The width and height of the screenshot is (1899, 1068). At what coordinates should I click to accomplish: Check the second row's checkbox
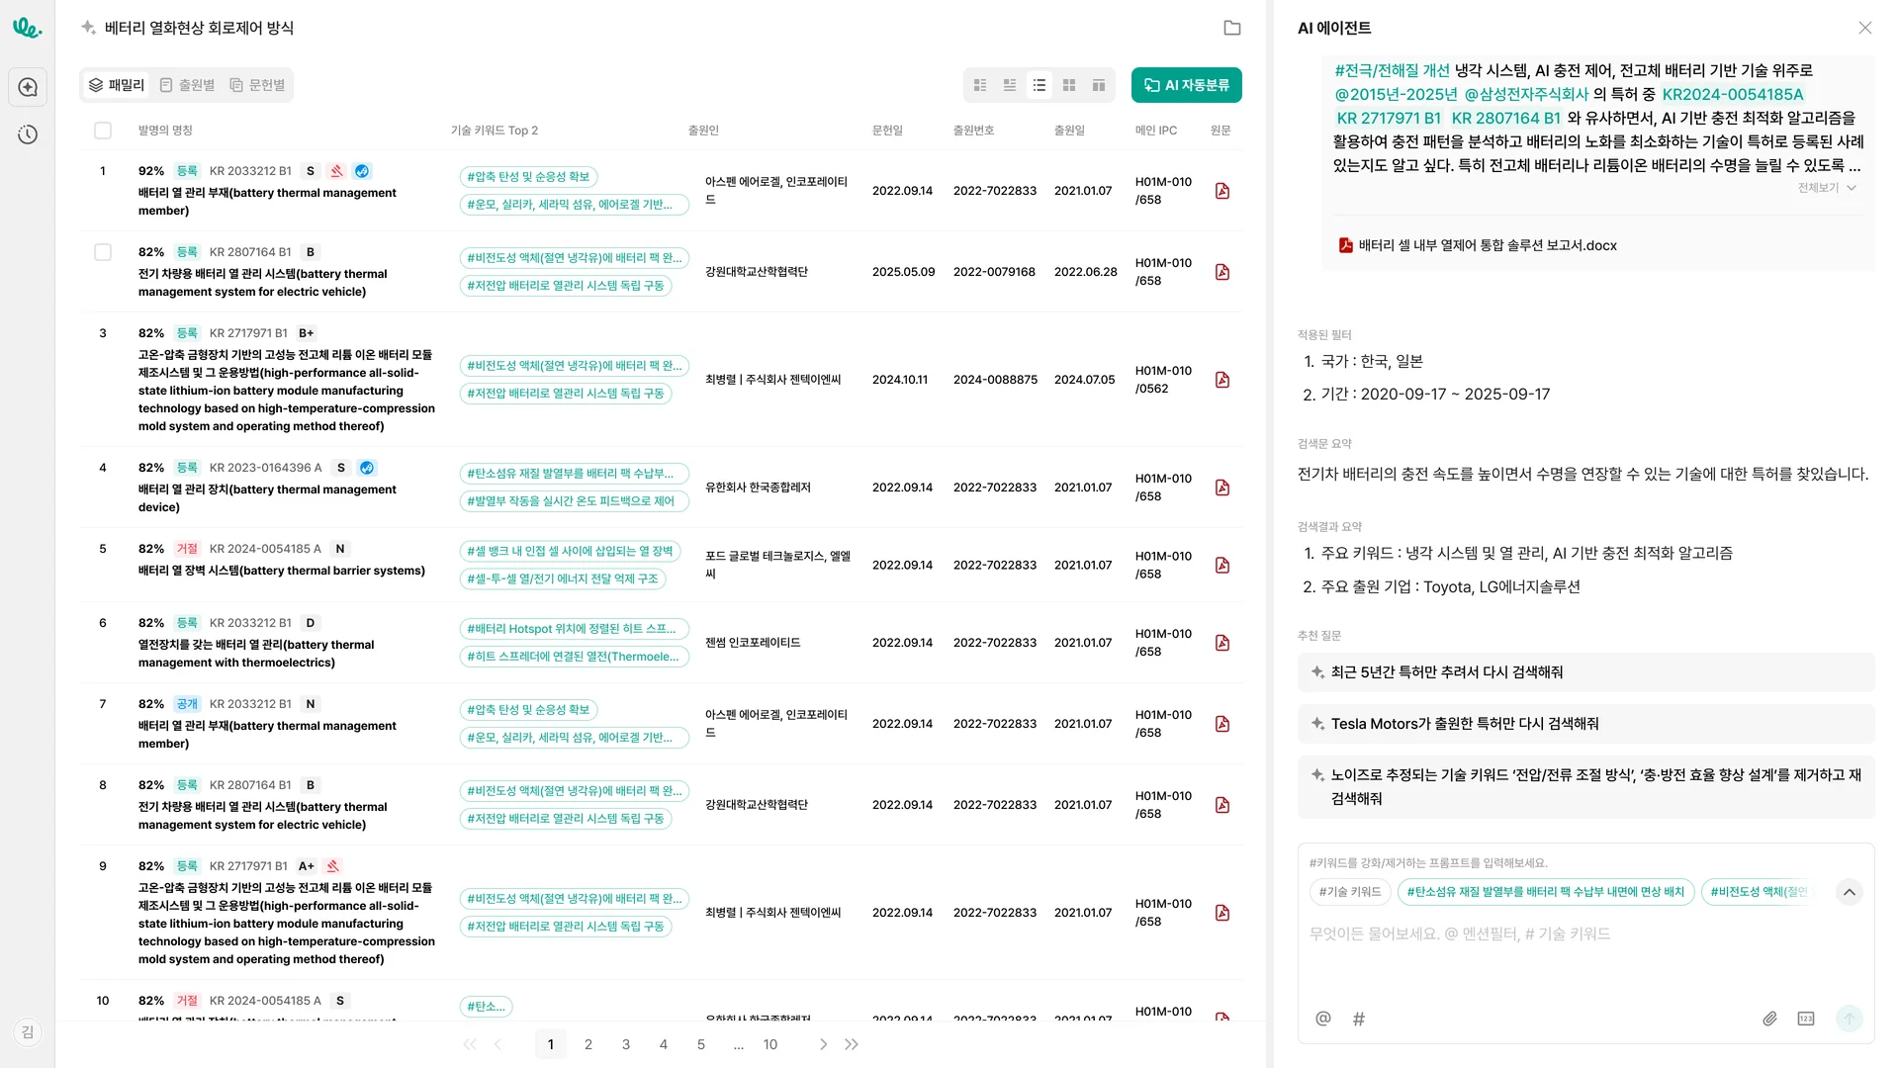(x=103, y=252)
